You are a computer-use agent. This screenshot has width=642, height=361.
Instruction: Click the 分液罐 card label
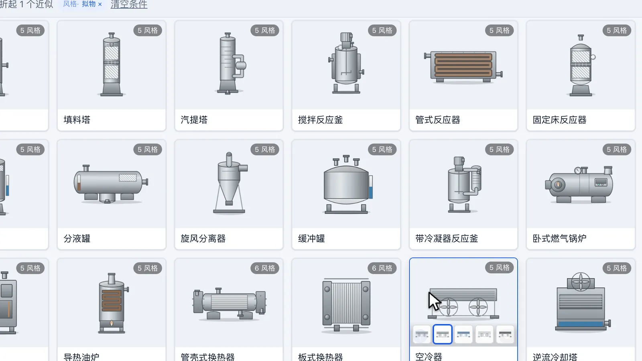tap(77, 239)
